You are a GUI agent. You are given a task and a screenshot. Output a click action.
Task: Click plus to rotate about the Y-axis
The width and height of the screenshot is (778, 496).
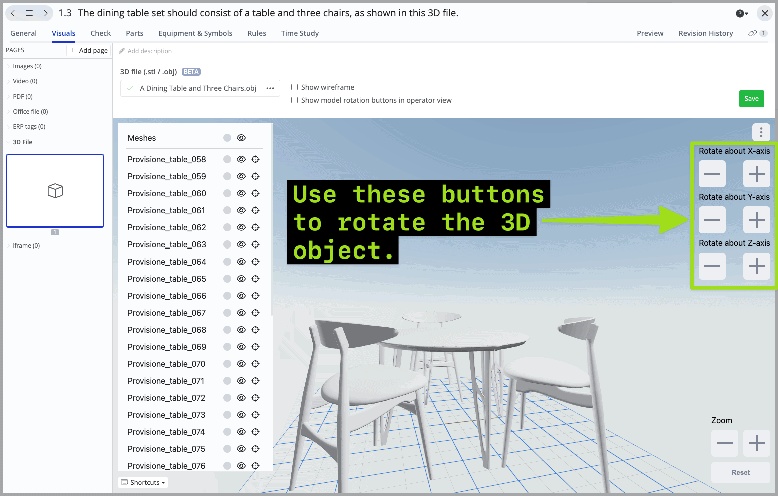[756, 220]
